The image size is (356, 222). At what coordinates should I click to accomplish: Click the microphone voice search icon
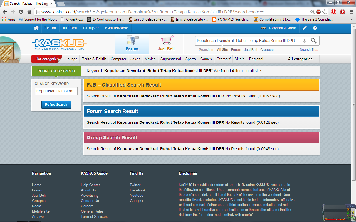305,41
